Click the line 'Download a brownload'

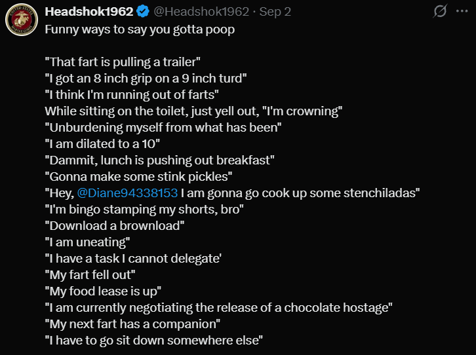coord(115,226)
